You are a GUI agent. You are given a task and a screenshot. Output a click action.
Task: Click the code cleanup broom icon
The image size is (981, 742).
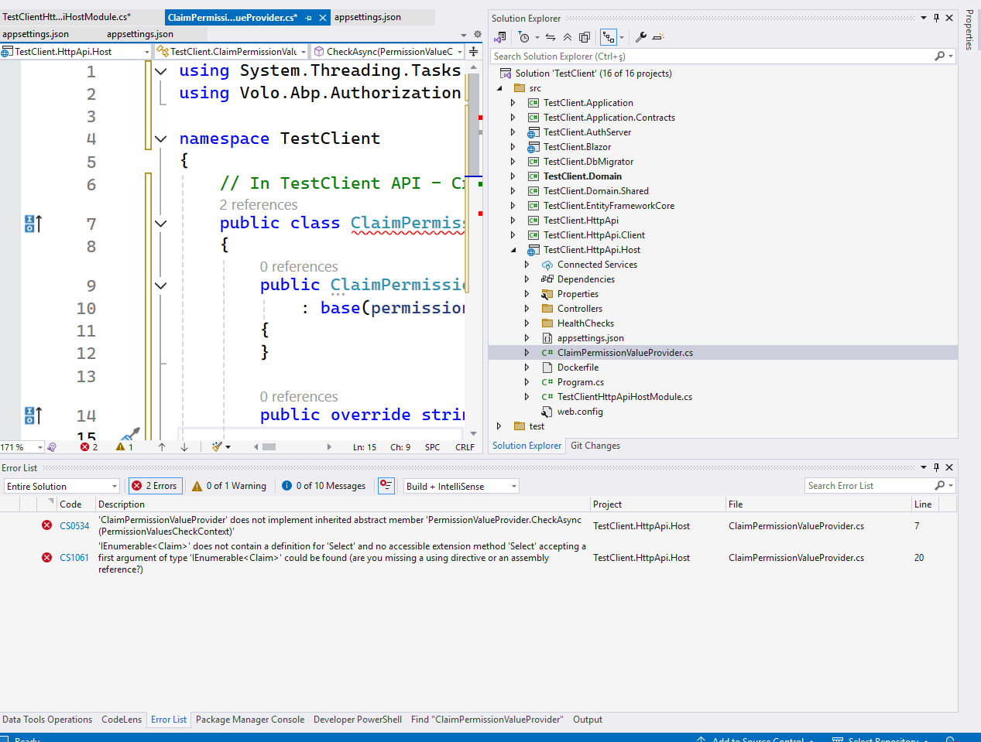point(218,446)
